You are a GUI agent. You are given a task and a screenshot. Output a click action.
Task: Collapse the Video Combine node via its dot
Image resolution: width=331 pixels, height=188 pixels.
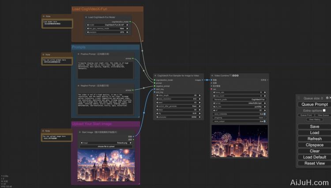pyautogui.click(x=212, y=76)
